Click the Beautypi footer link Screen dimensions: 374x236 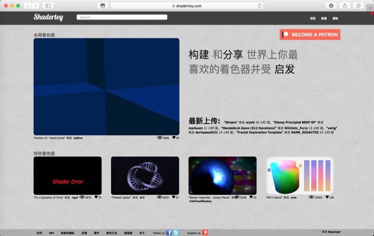334,232
